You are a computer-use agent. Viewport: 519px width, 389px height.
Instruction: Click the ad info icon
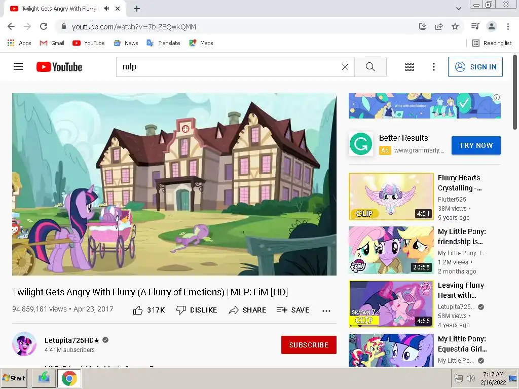coord(497,97)
